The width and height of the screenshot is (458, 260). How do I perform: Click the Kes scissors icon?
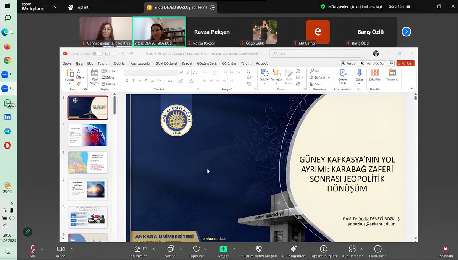coord(79,71)
